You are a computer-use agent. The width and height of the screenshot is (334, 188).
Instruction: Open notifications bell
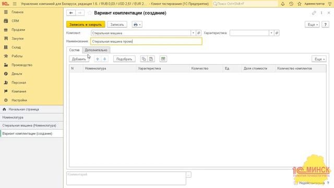coord(283,4)
